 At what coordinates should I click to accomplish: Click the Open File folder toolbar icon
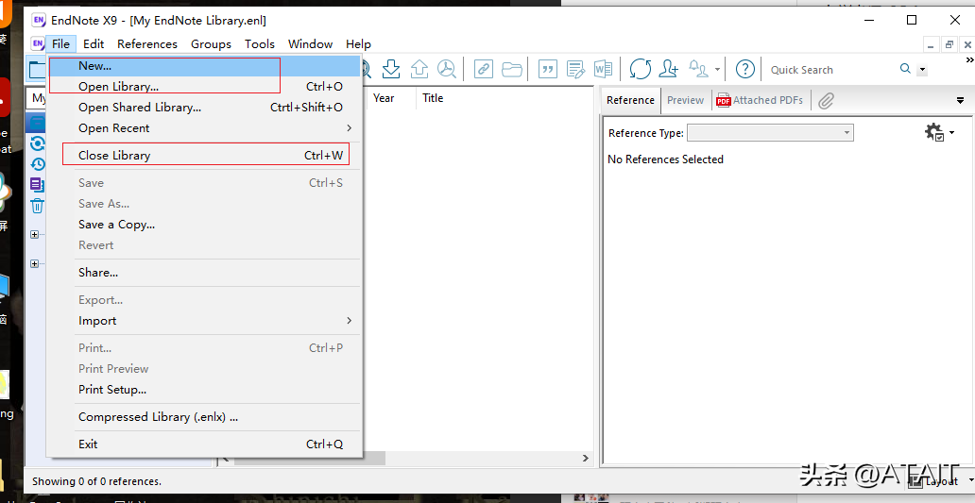click(x=512, y=69)
